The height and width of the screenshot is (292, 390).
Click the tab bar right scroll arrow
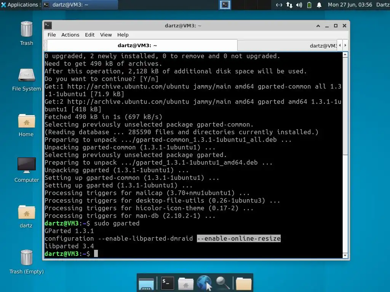click(345, 46)
